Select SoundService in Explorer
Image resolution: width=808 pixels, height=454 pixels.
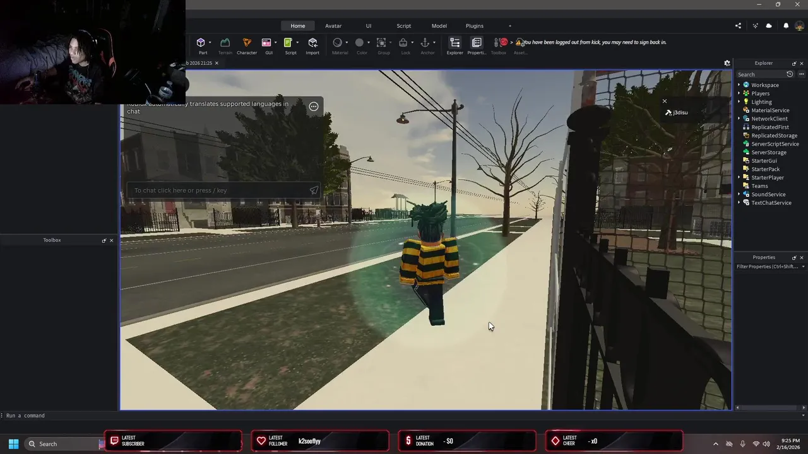(x=768, y=194)
